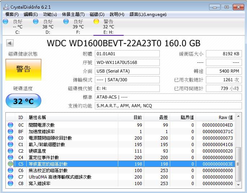Go to previous disk with left arrow
Viewport: 247px width, 193px height.
point(10,43)
